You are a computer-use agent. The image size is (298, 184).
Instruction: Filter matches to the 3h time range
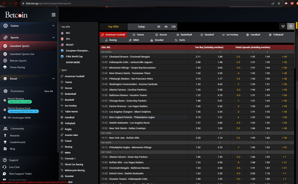(158, 27)
